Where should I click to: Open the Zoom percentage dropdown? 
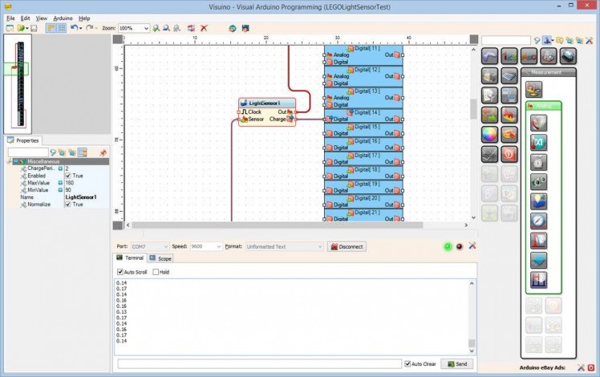pos(145,28)
